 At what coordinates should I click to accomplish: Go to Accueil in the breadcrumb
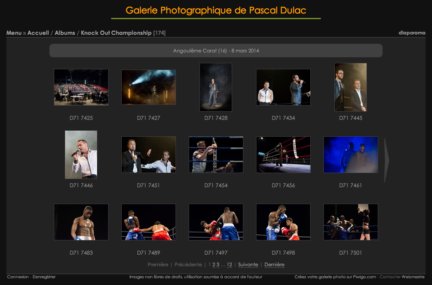38,33
